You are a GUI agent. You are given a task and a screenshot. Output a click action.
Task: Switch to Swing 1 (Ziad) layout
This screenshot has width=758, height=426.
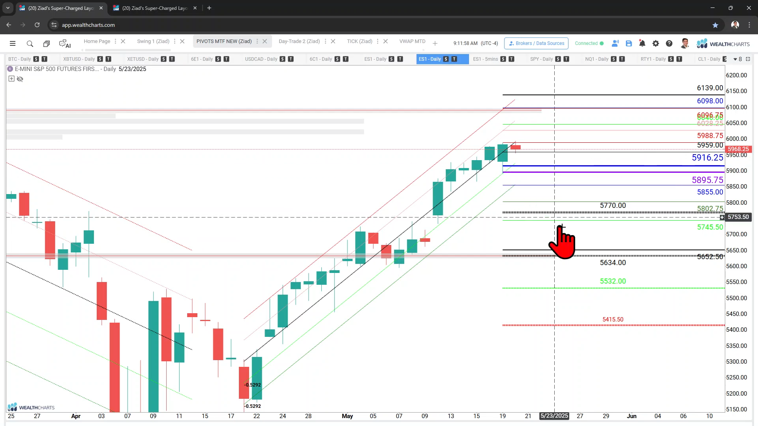(x=153, y=41)
